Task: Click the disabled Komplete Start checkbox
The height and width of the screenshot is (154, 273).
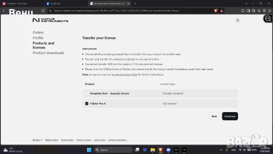Action: click(87, 93)
